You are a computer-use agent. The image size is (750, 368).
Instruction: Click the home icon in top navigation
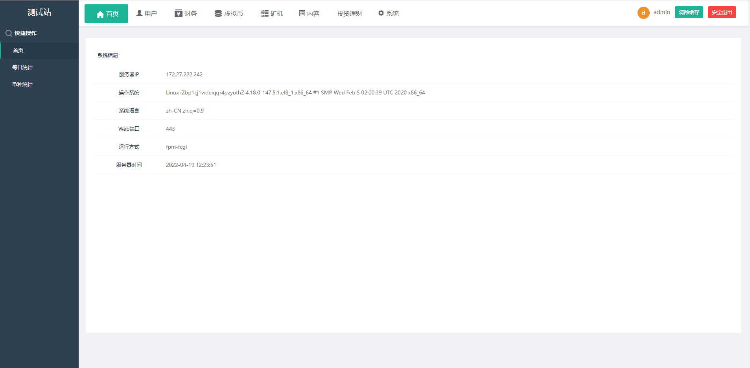pos(100,14)
